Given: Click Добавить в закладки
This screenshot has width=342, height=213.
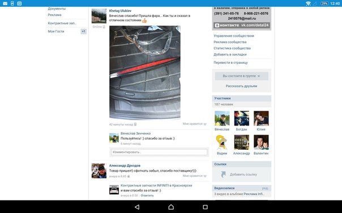Looking at the screenshot, I should click(230, 54).
